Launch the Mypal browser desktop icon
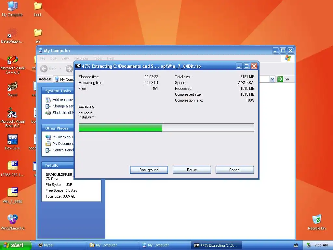This screenshot has height=250, width=333. pyautogui.click(x=12, y=89)
